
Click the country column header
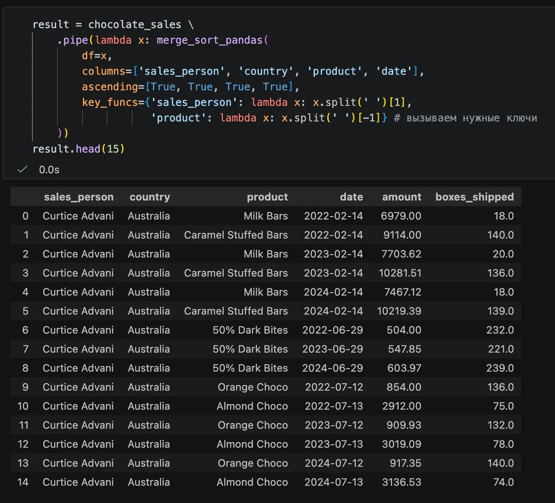coord(150,197)
